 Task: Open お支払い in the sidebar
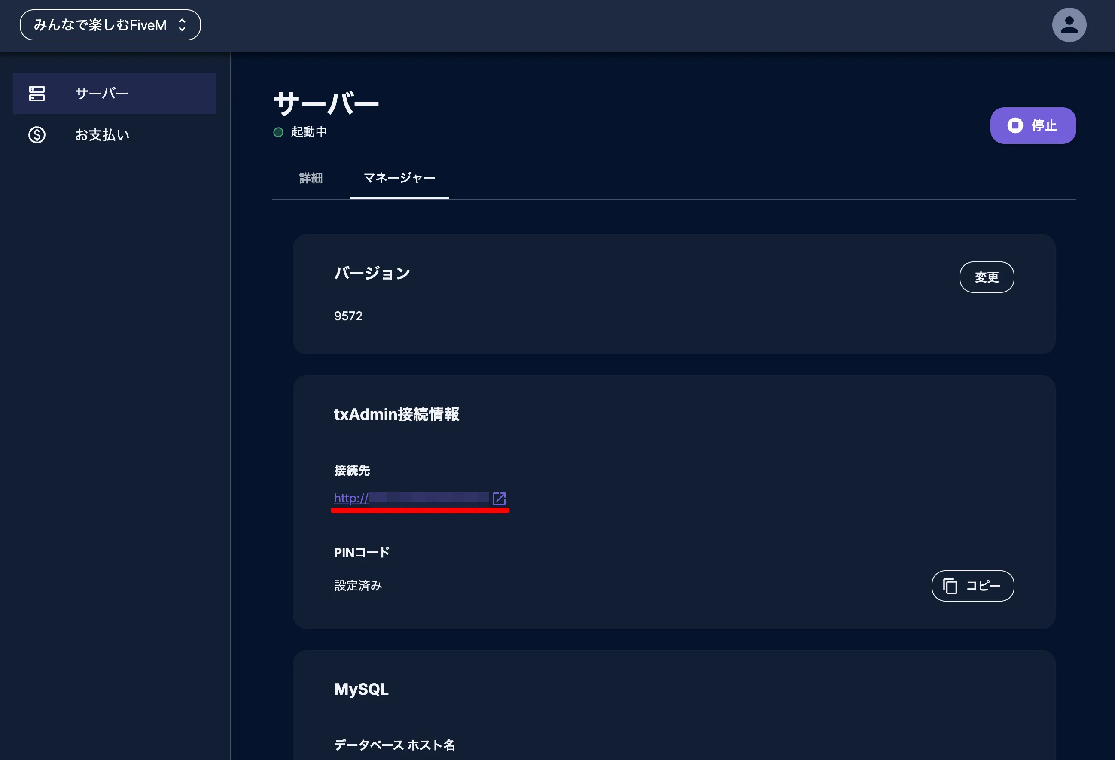(x=115, y=135)
